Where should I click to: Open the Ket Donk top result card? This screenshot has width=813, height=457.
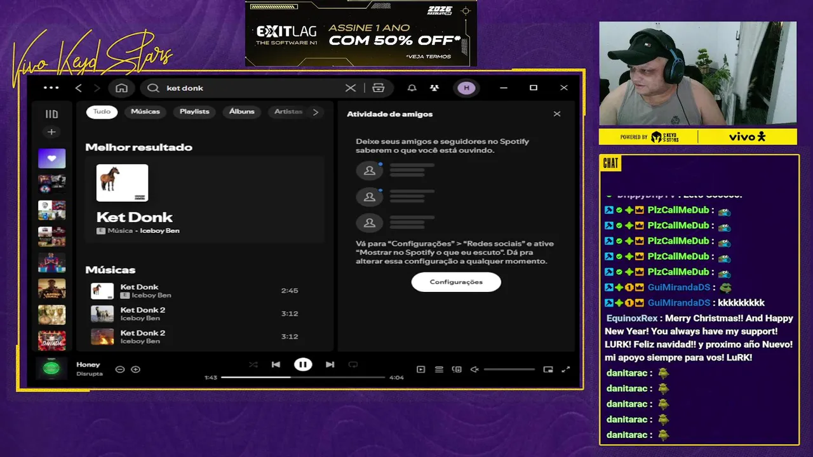[x=205, y=199]
